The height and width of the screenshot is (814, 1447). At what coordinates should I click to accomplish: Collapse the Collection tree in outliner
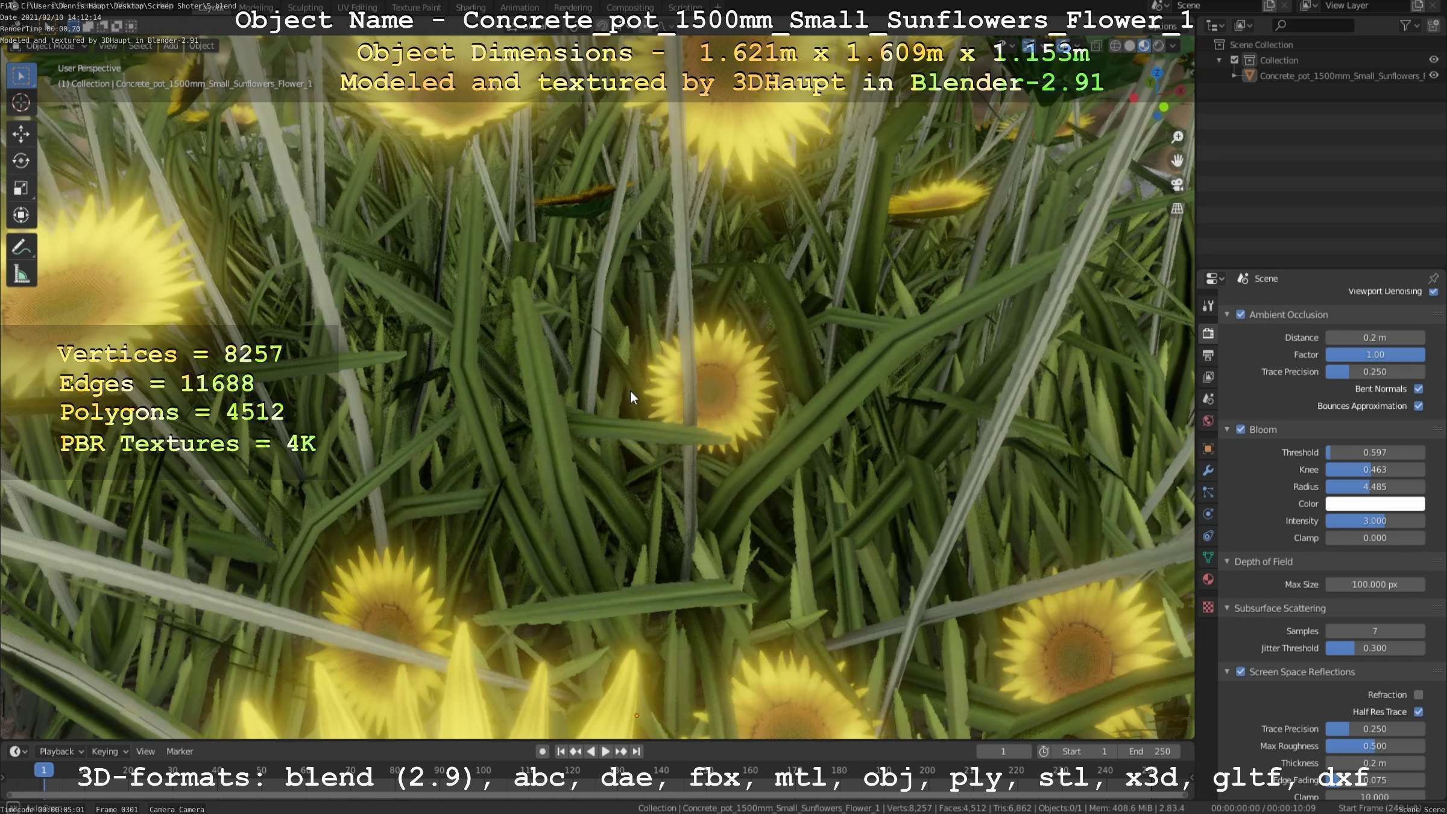pyautogui.click(x=1219, y=60)
